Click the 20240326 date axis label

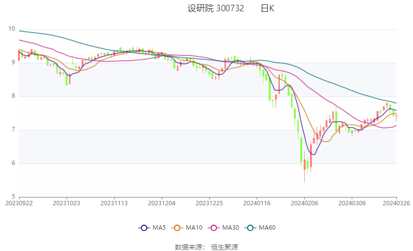[396, 203]
